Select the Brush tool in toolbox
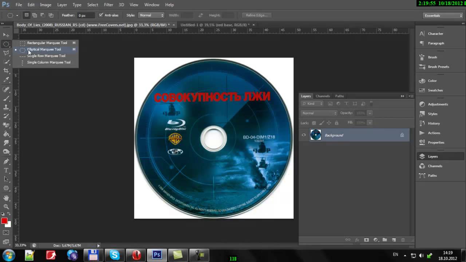The width and height of the screenshot is (466, 262). tap(6, 98)
